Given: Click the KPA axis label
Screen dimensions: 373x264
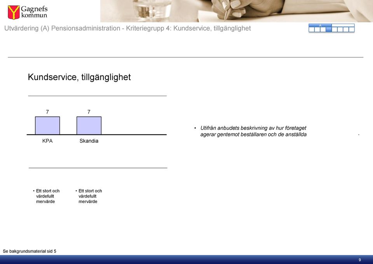Looking at the screenshot, I should 47,141.
